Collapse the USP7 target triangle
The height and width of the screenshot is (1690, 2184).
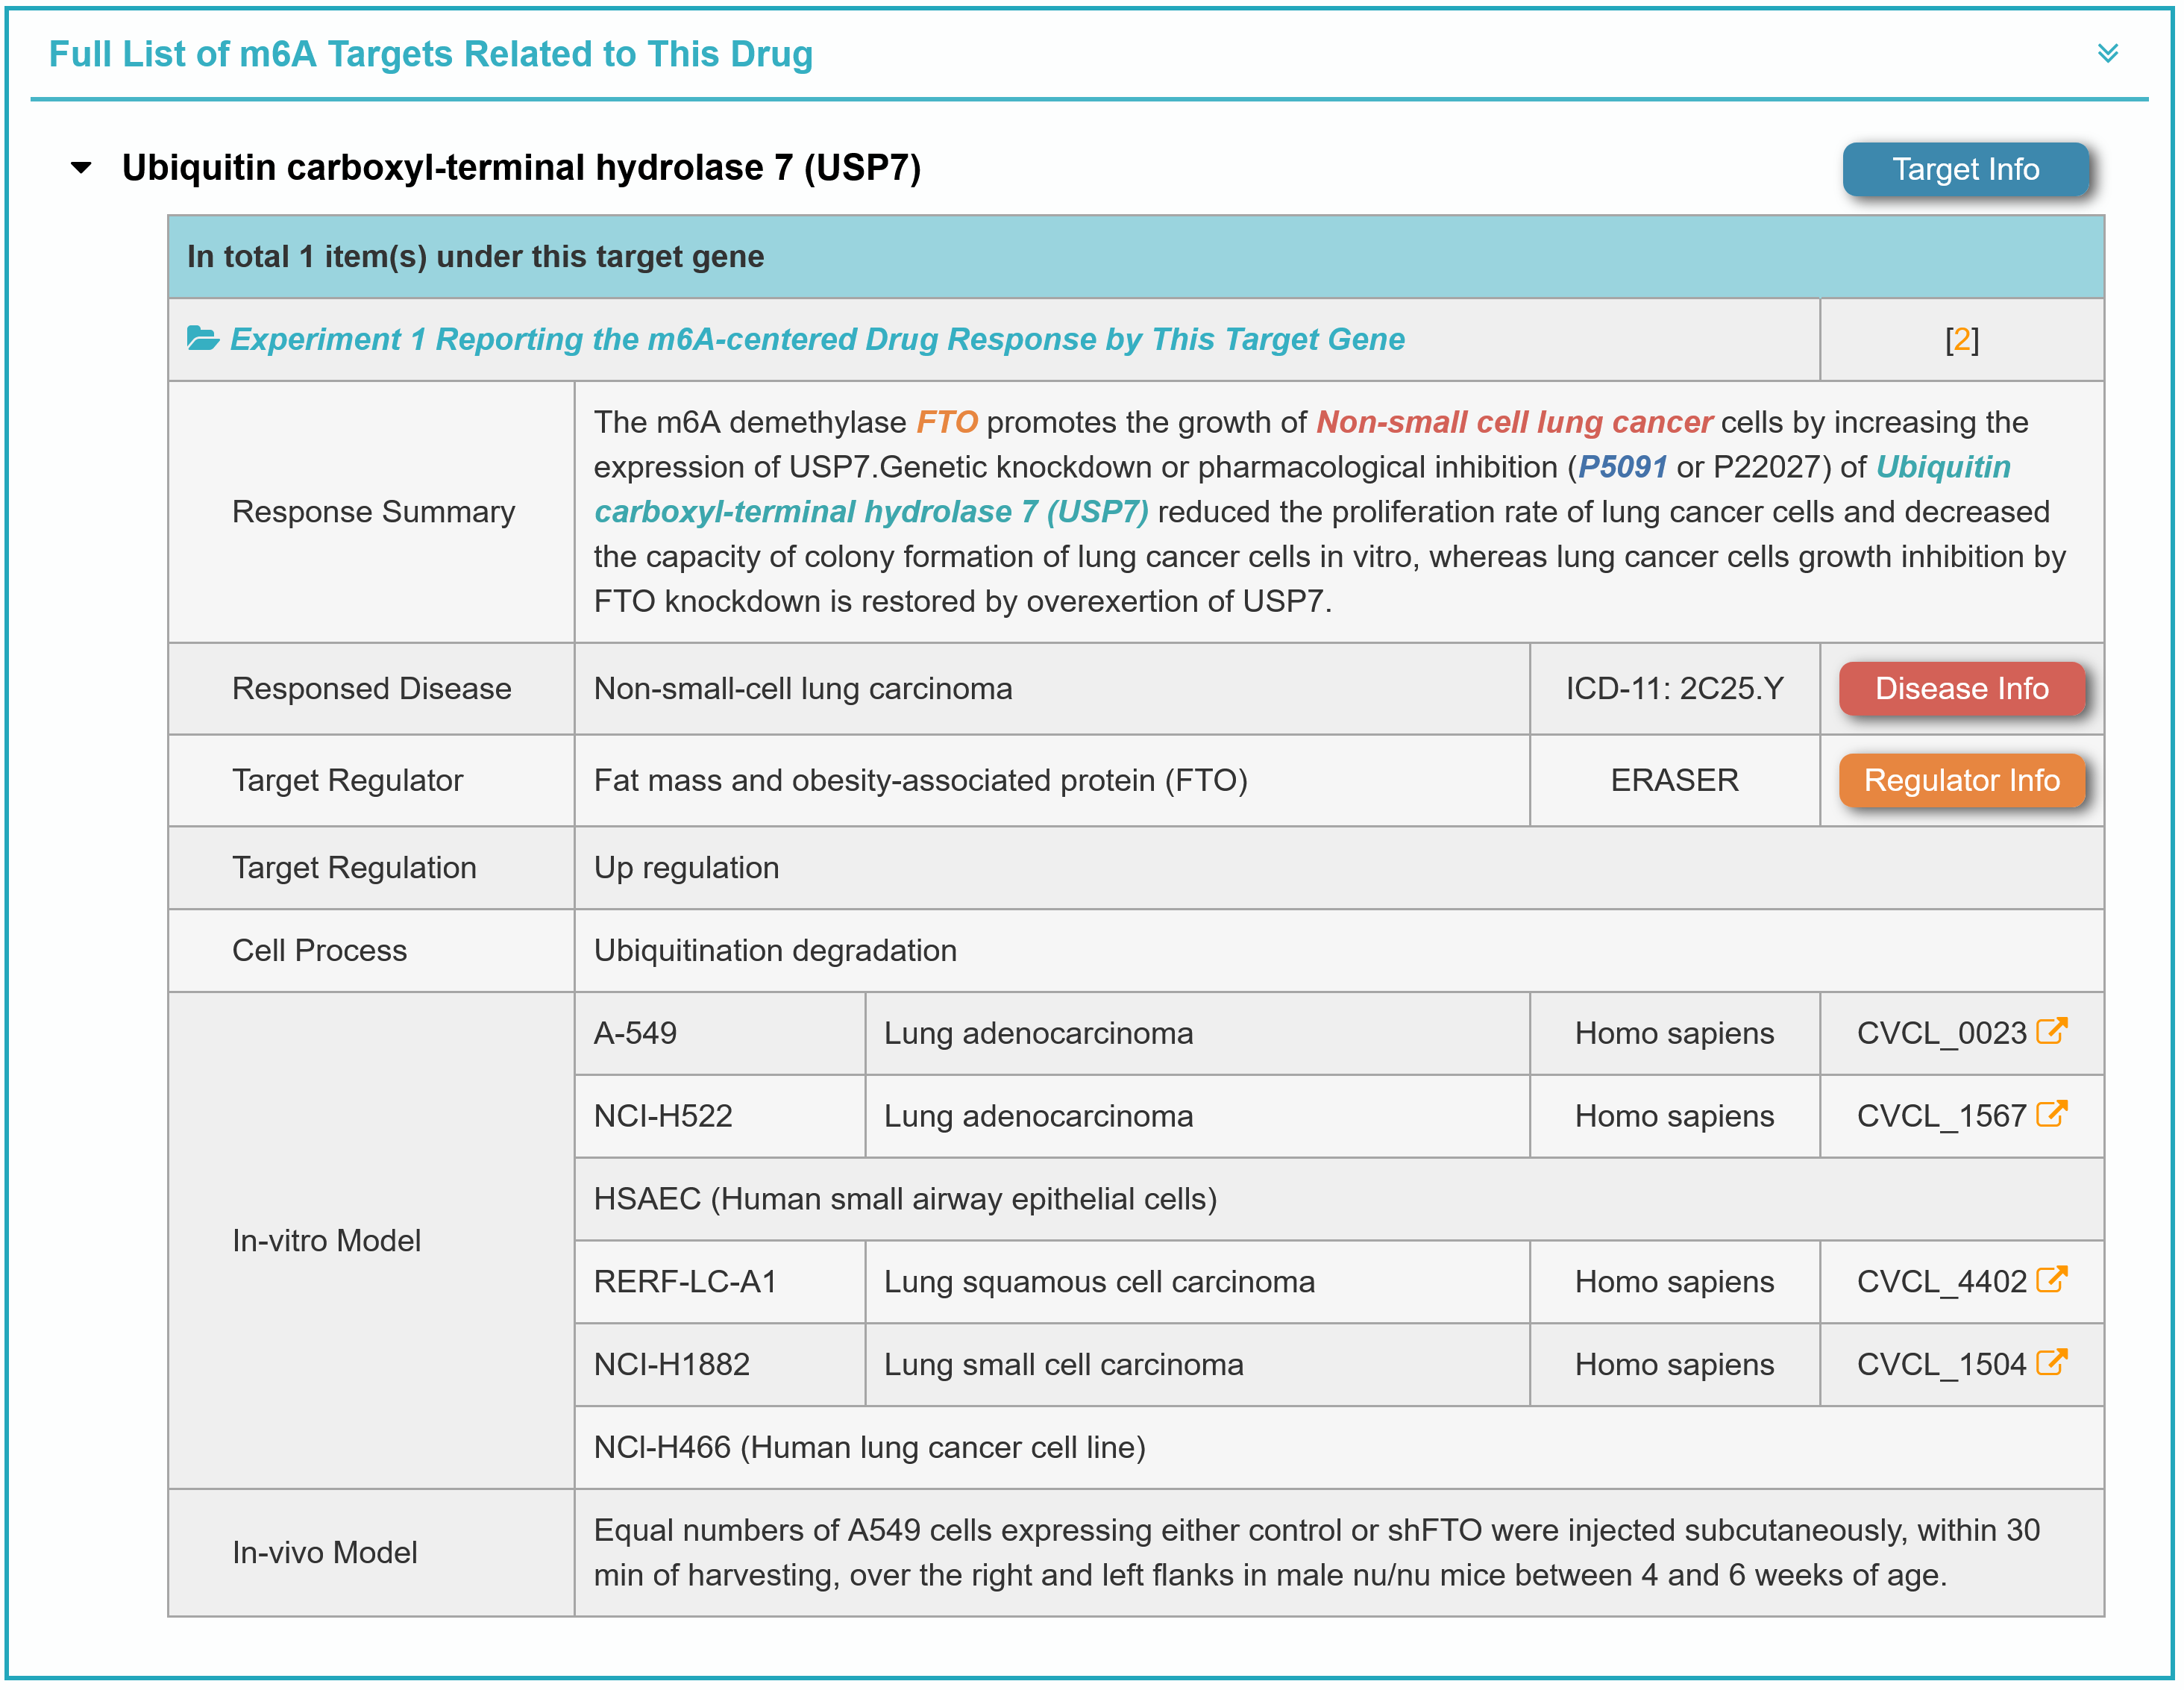82,168
